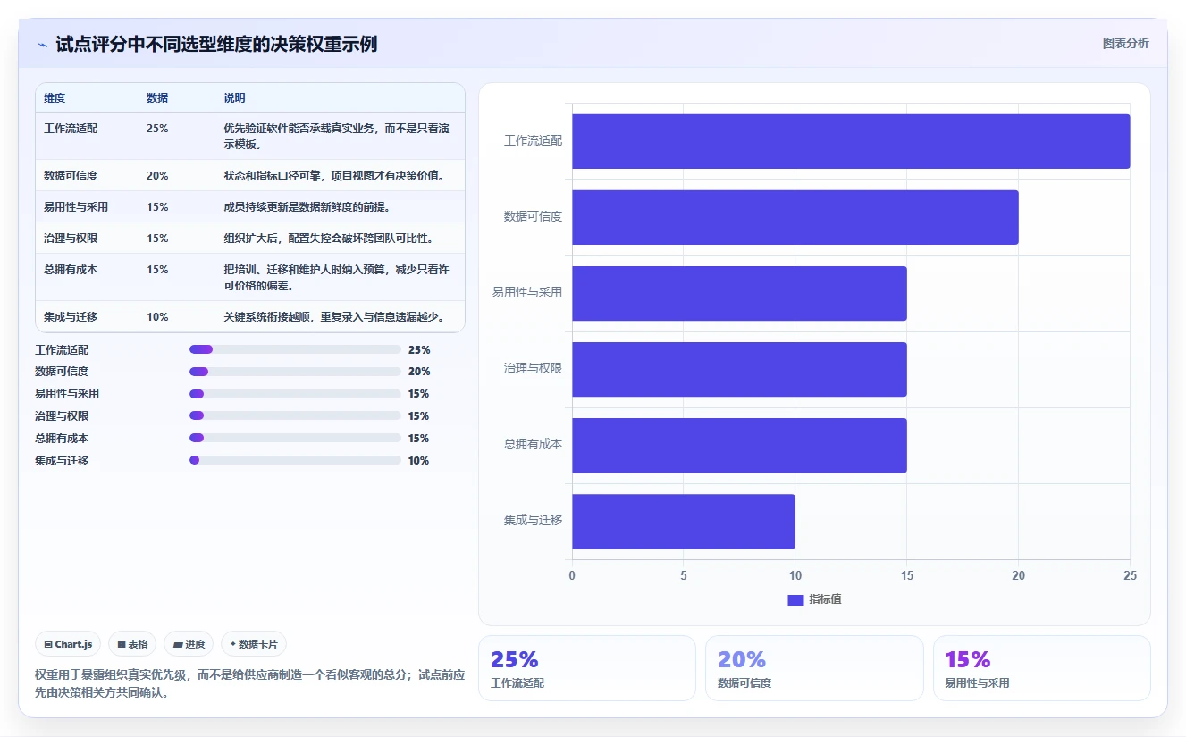The height and width of the screenshot is (737, 1186).
Task: Click the x-axis tick labeled 5
Action: tap(684, 576)
